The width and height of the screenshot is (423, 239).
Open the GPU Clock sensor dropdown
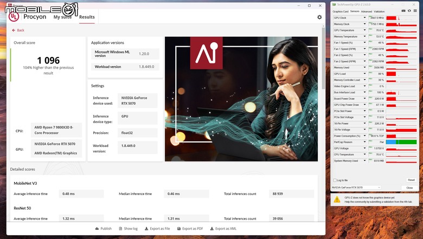click(x=364, y=18)
